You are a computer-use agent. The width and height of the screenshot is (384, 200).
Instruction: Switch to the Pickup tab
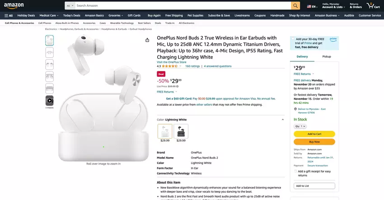(327, 56)
